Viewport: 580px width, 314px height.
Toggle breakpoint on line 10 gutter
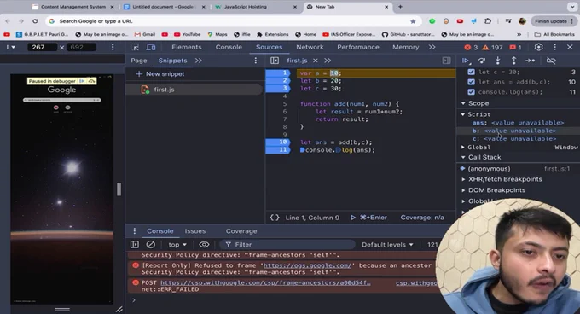click(x=278, y=142)
